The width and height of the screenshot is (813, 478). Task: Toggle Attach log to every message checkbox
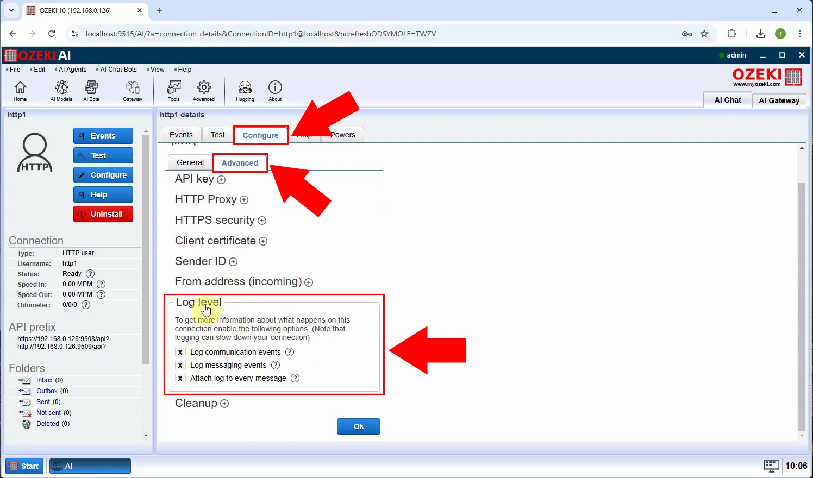click(180, 379)
